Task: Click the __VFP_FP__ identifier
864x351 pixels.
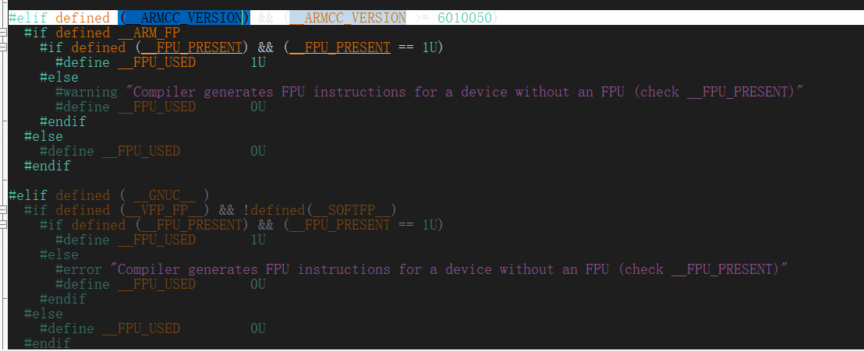Action: 165,211
